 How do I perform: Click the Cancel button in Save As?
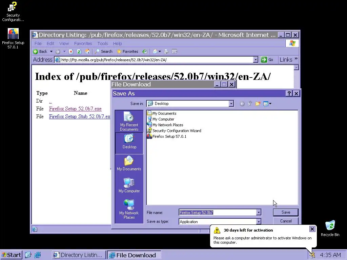pyautogui.click(x=286, y=221)
